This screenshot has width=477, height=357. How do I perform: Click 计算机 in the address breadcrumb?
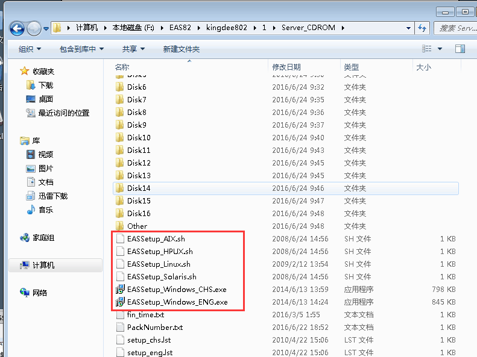point(87,28)
